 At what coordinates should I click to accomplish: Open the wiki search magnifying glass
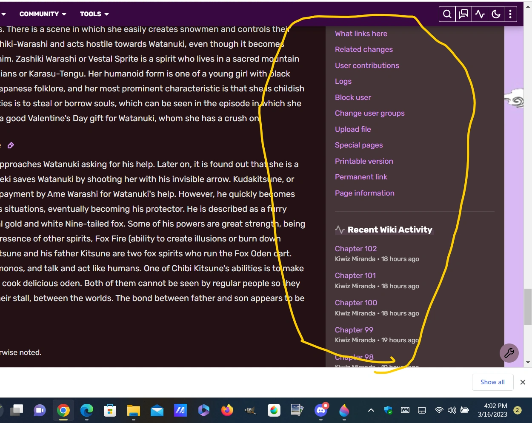coord(446,14)
